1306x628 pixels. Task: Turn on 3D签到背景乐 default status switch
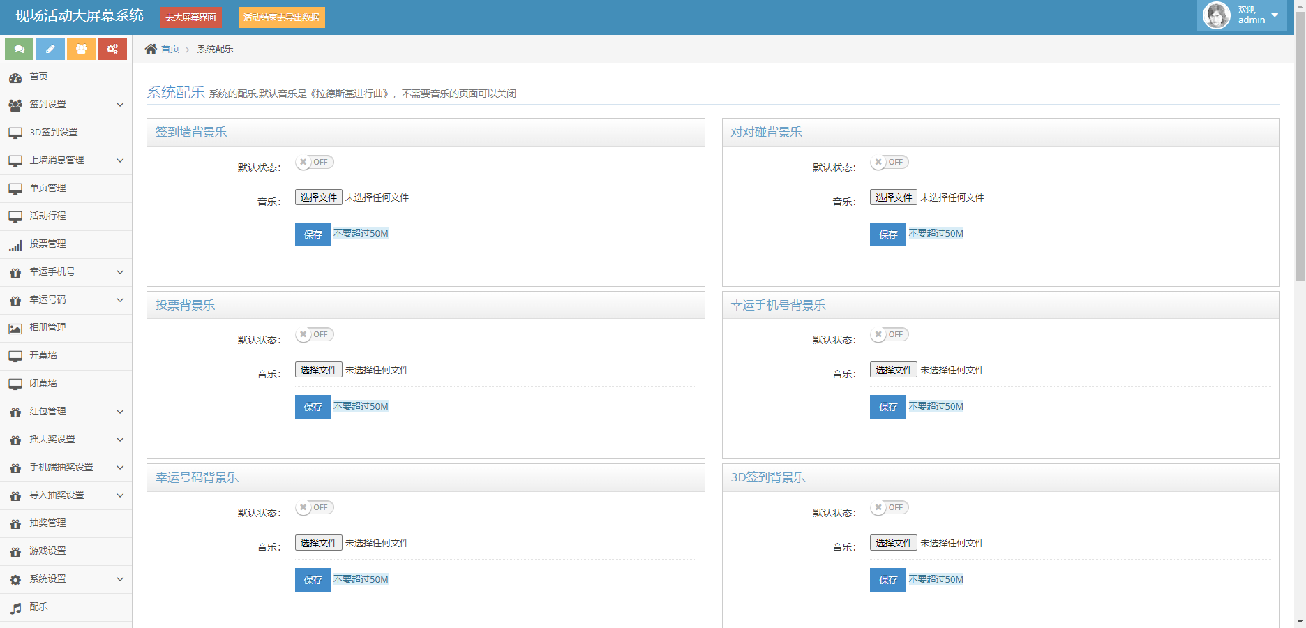[890, 508]
